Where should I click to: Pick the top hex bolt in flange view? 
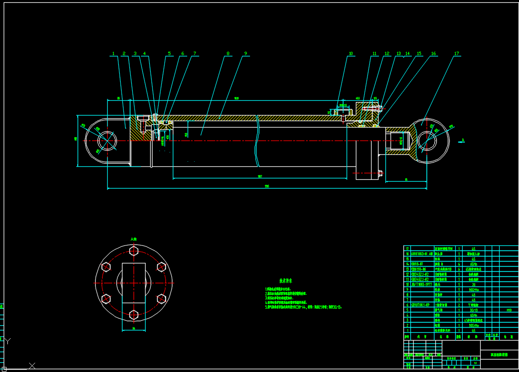pyautogui.click(x=134, y=251)
